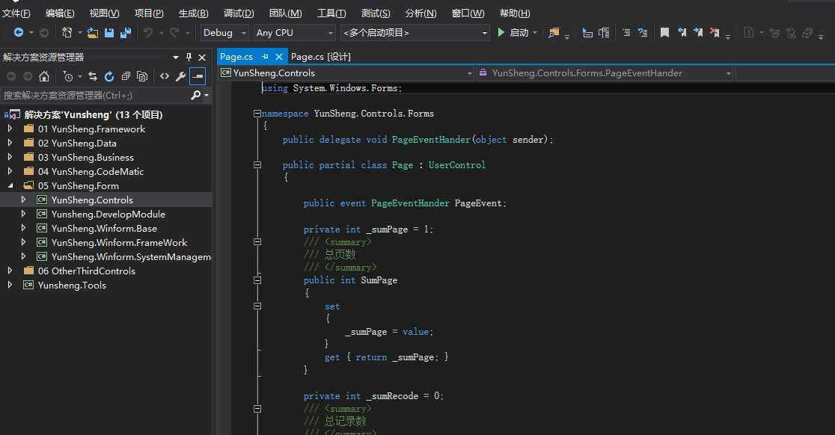Click the Find in Files toolbar icon
This screenshot has width=835, height=435.
coord(554,33)
